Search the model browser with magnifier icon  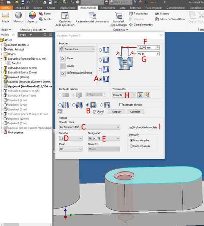45,35
